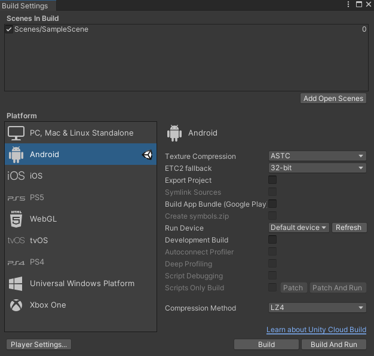
Task: Open the Compression Method LZ4 dropdown
Action: [317, 308]
